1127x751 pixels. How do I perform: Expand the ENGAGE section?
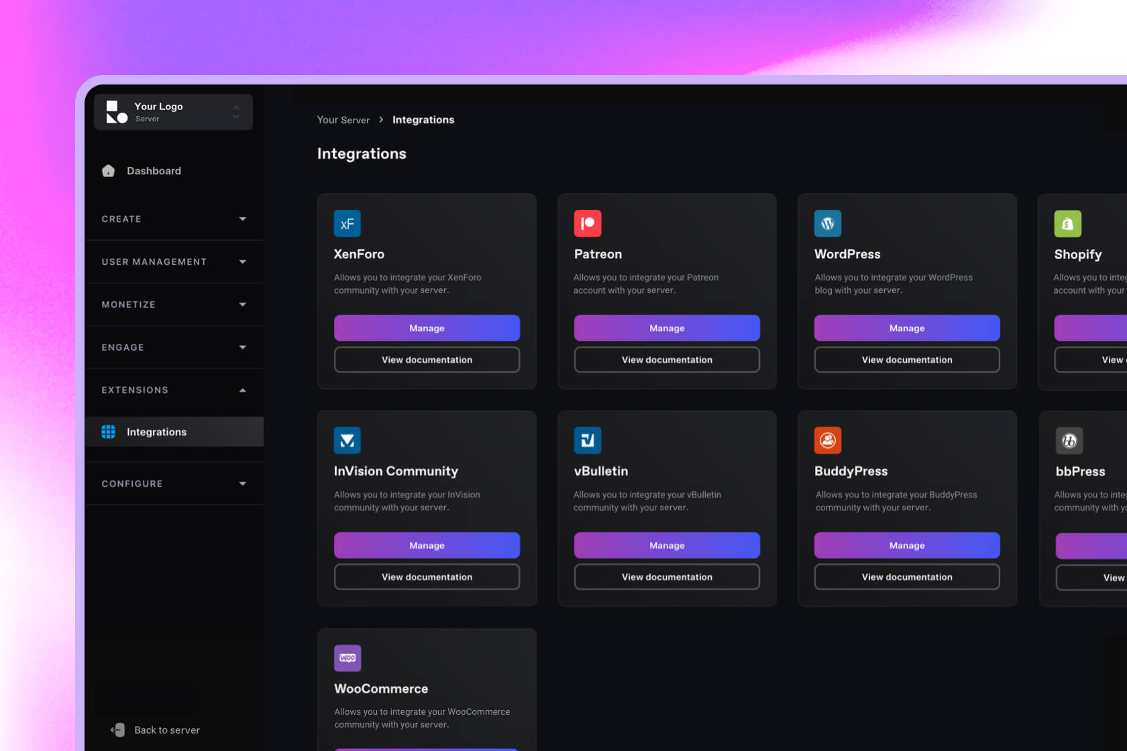pyautogui.click(x=174, y=347)
